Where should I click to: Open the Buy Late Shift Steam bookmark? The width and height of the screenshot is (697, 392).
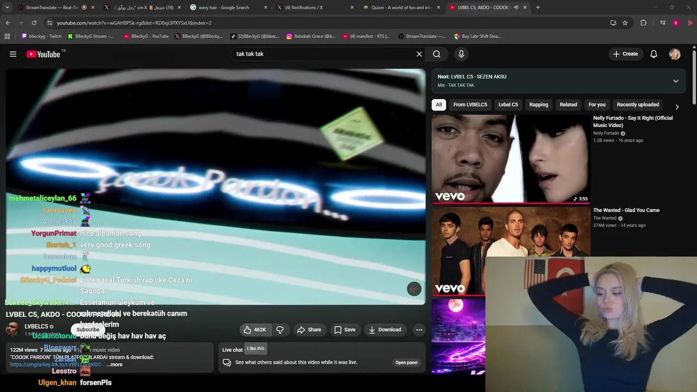click(476, 36)
